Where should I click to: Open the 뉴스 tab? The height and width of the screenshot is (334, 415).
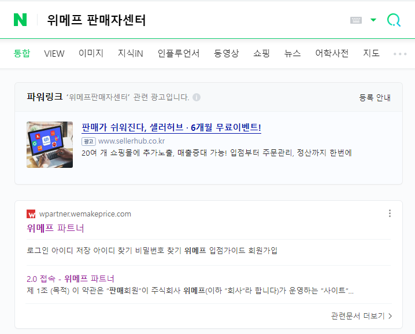point(292,53)
